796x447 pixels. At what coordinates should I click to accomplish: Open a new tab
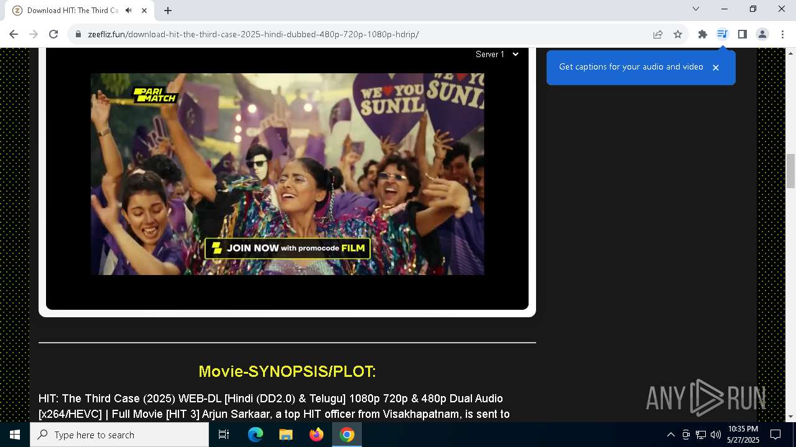[168, 11]
